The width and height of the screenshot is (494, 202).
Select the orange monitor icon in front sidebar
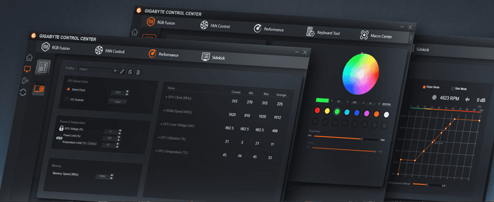tap(27, 69)
